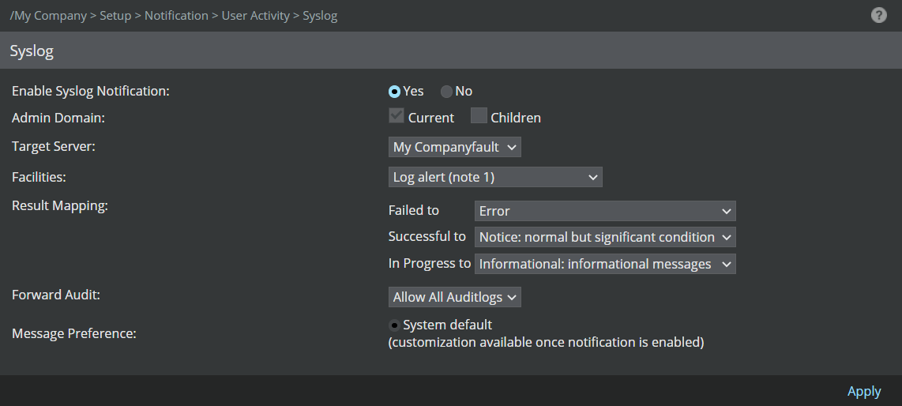Click the Result Mapping label
This screenshot has height=406, width=902.
60,205
